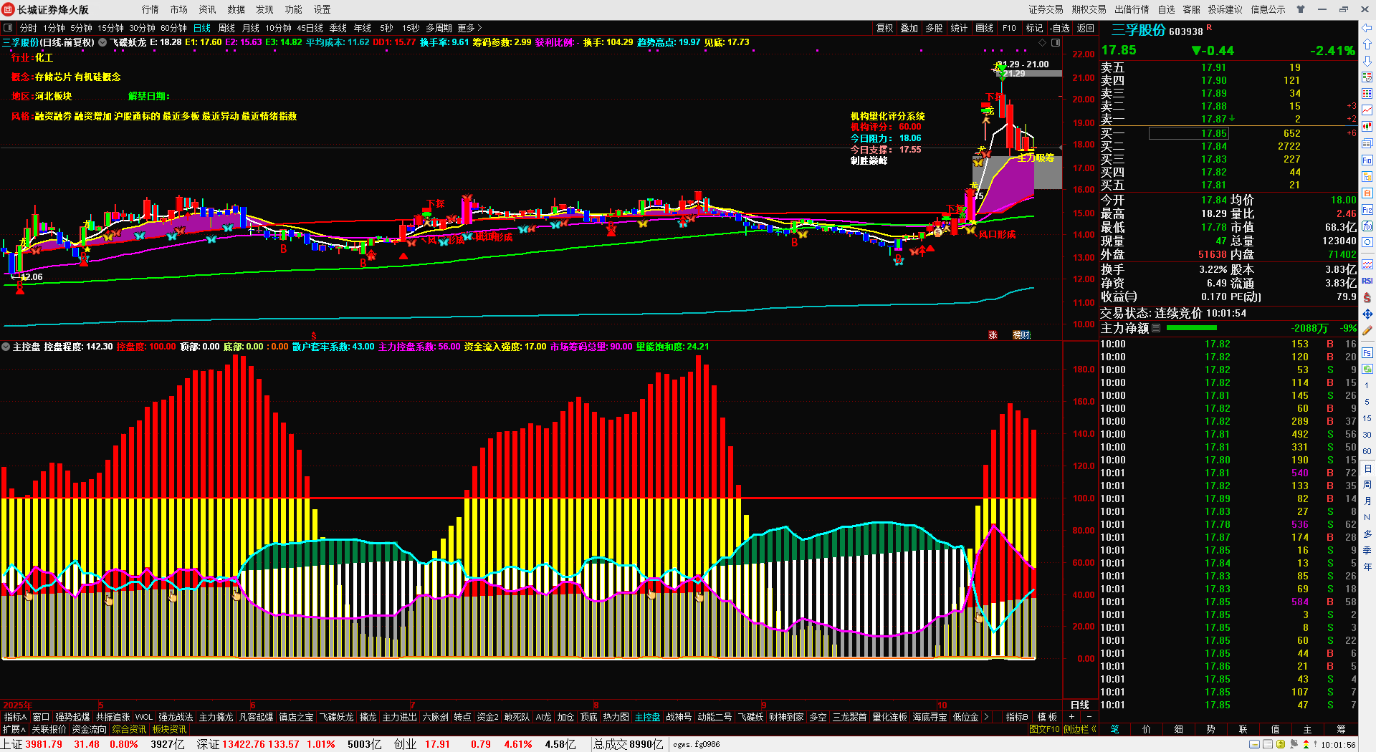Click the list icon beside 主力净额

coord(1156,328)
